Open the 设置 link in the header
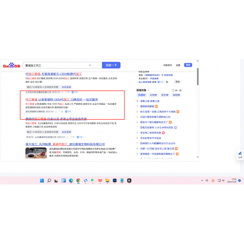244x244 pixels. pos(178,65)
